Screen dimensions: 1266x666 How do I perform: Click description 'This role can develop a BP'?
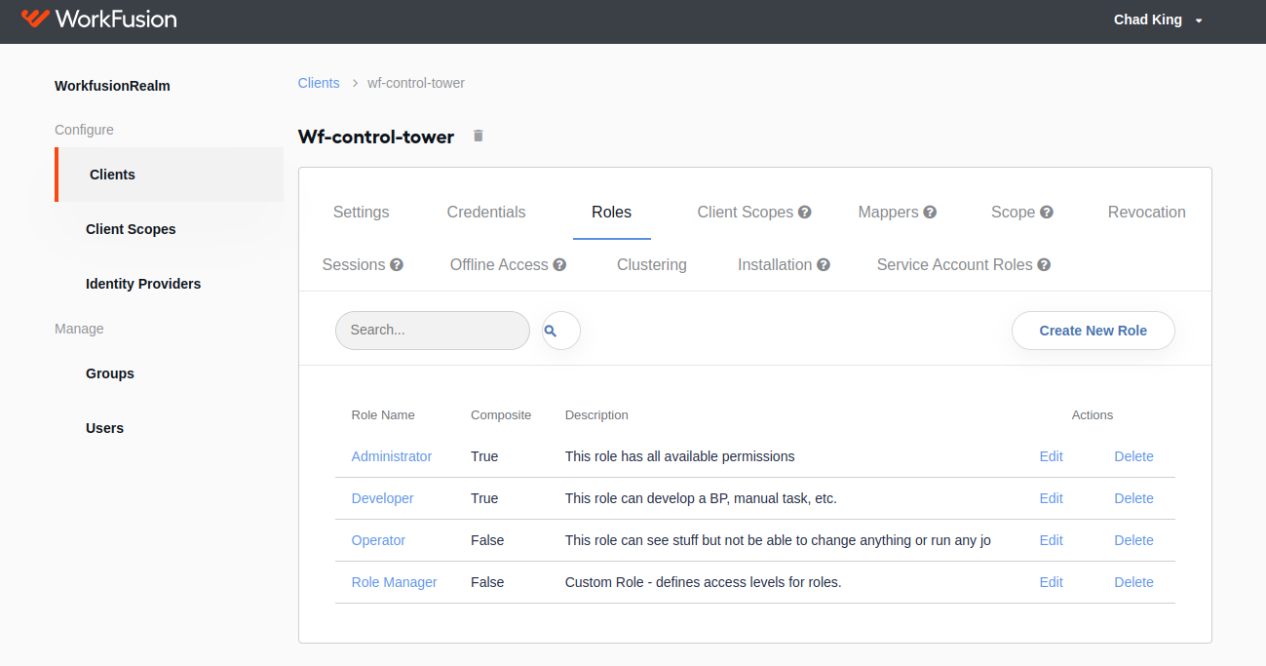[x=701, y=498]
